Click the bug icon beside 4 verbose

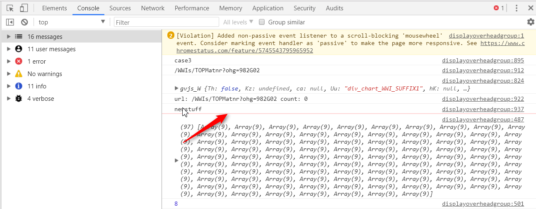(x=19, y=99)
